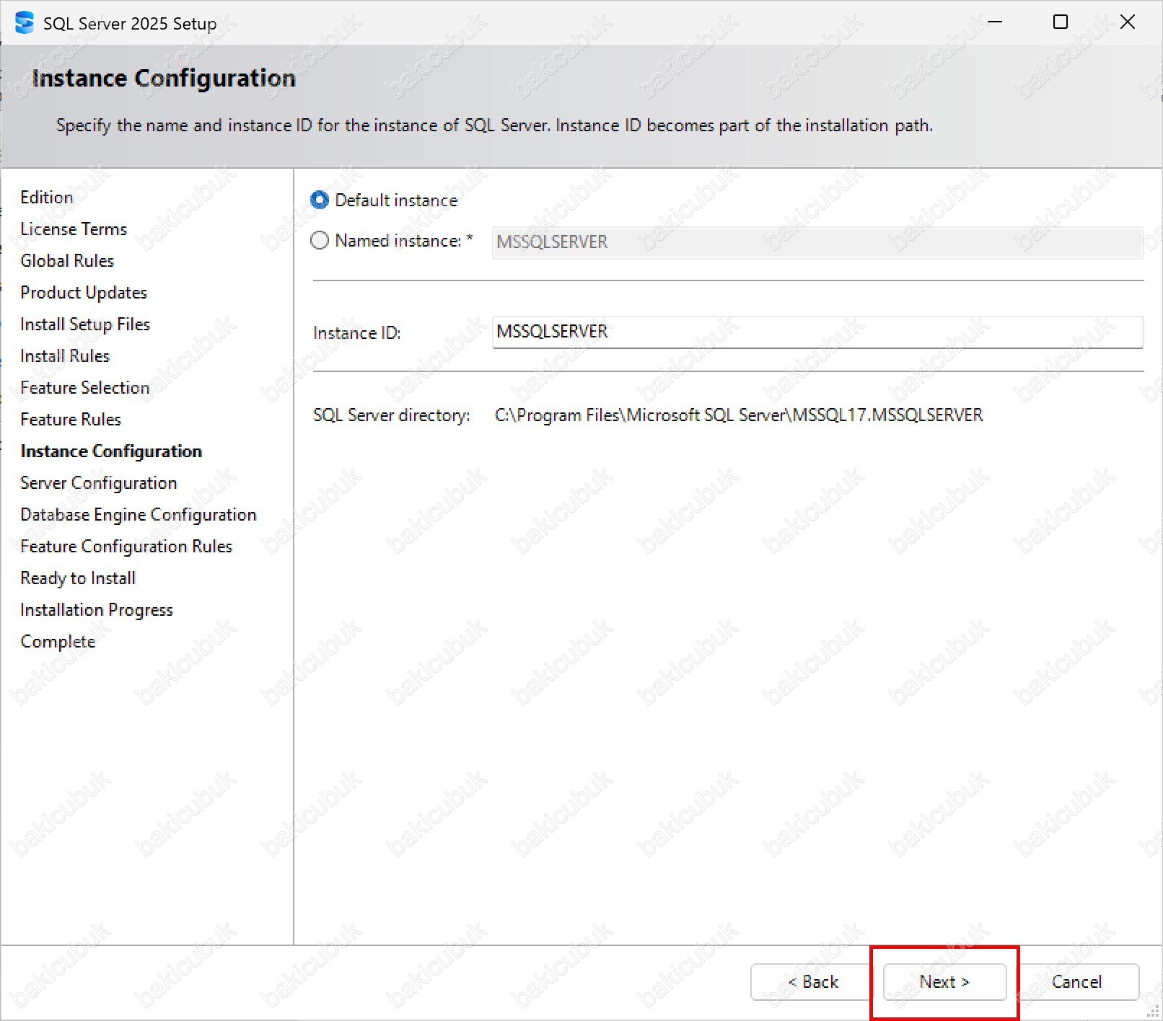
Task: Close the setup window with X
Action: coord(1127,22)
